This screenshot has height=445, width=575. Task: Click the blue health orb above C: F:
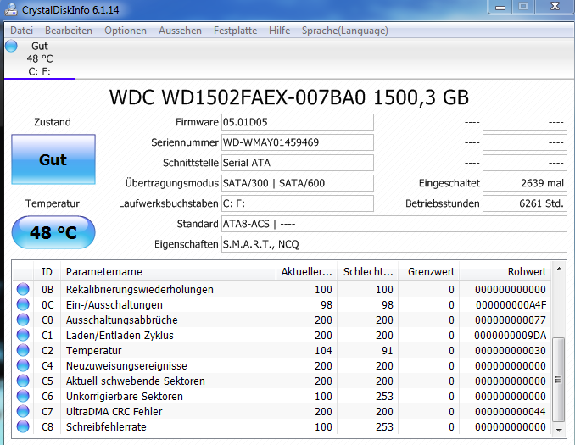[11, 46]
